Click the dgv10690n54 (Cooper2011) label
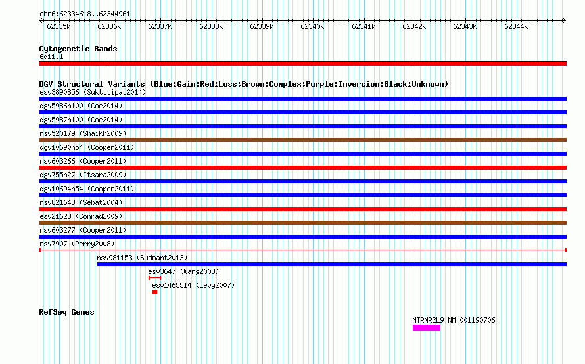This screenshot has height=364, width=585. (x=87, y=147)
